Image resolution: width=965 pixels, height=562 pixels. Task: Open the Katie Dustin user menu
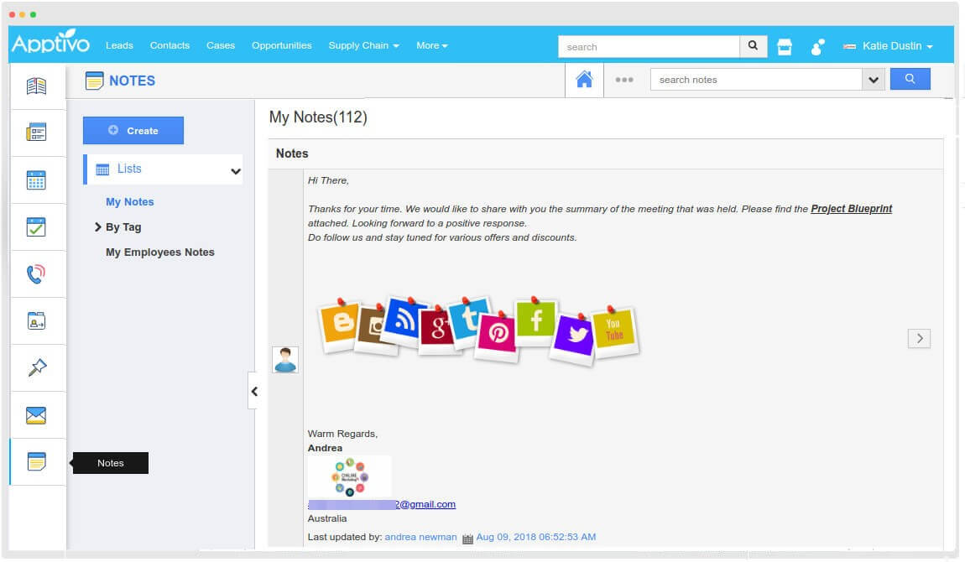[888, 46]
